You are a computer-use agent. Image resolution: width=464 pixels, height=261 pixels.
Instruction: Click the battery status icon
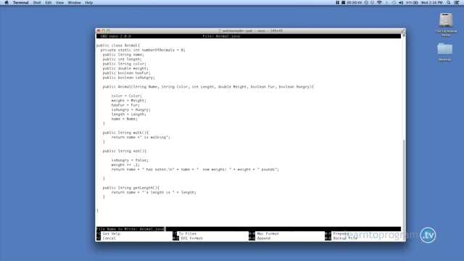point(415,3)
